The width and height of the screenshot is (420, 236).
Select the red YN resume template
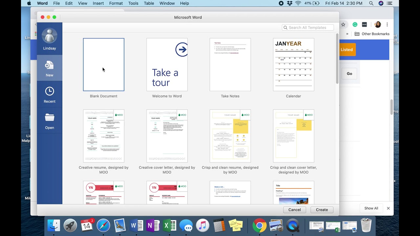point(104,193)
